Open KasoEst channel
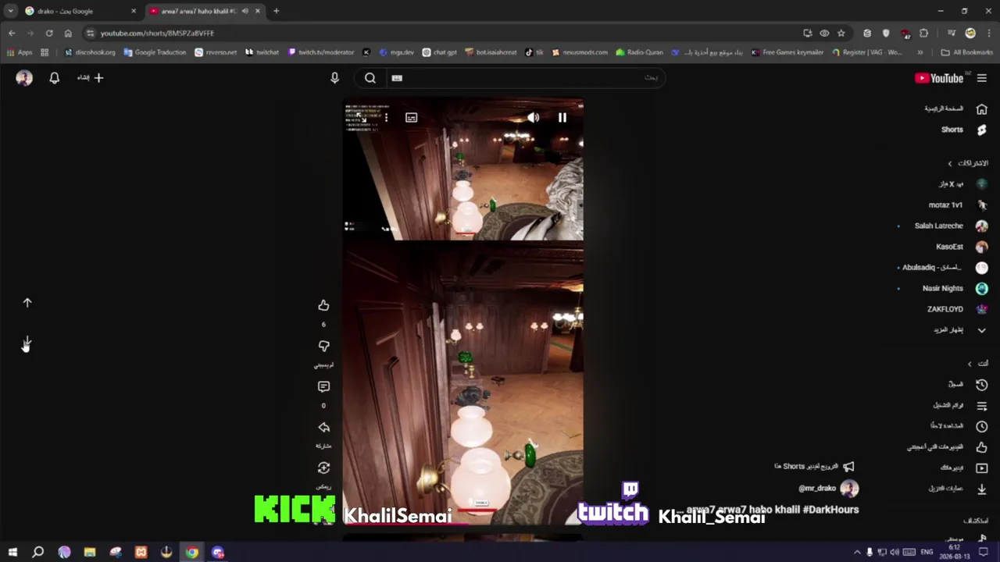The image size is (1000, 562). click(961, 247)
